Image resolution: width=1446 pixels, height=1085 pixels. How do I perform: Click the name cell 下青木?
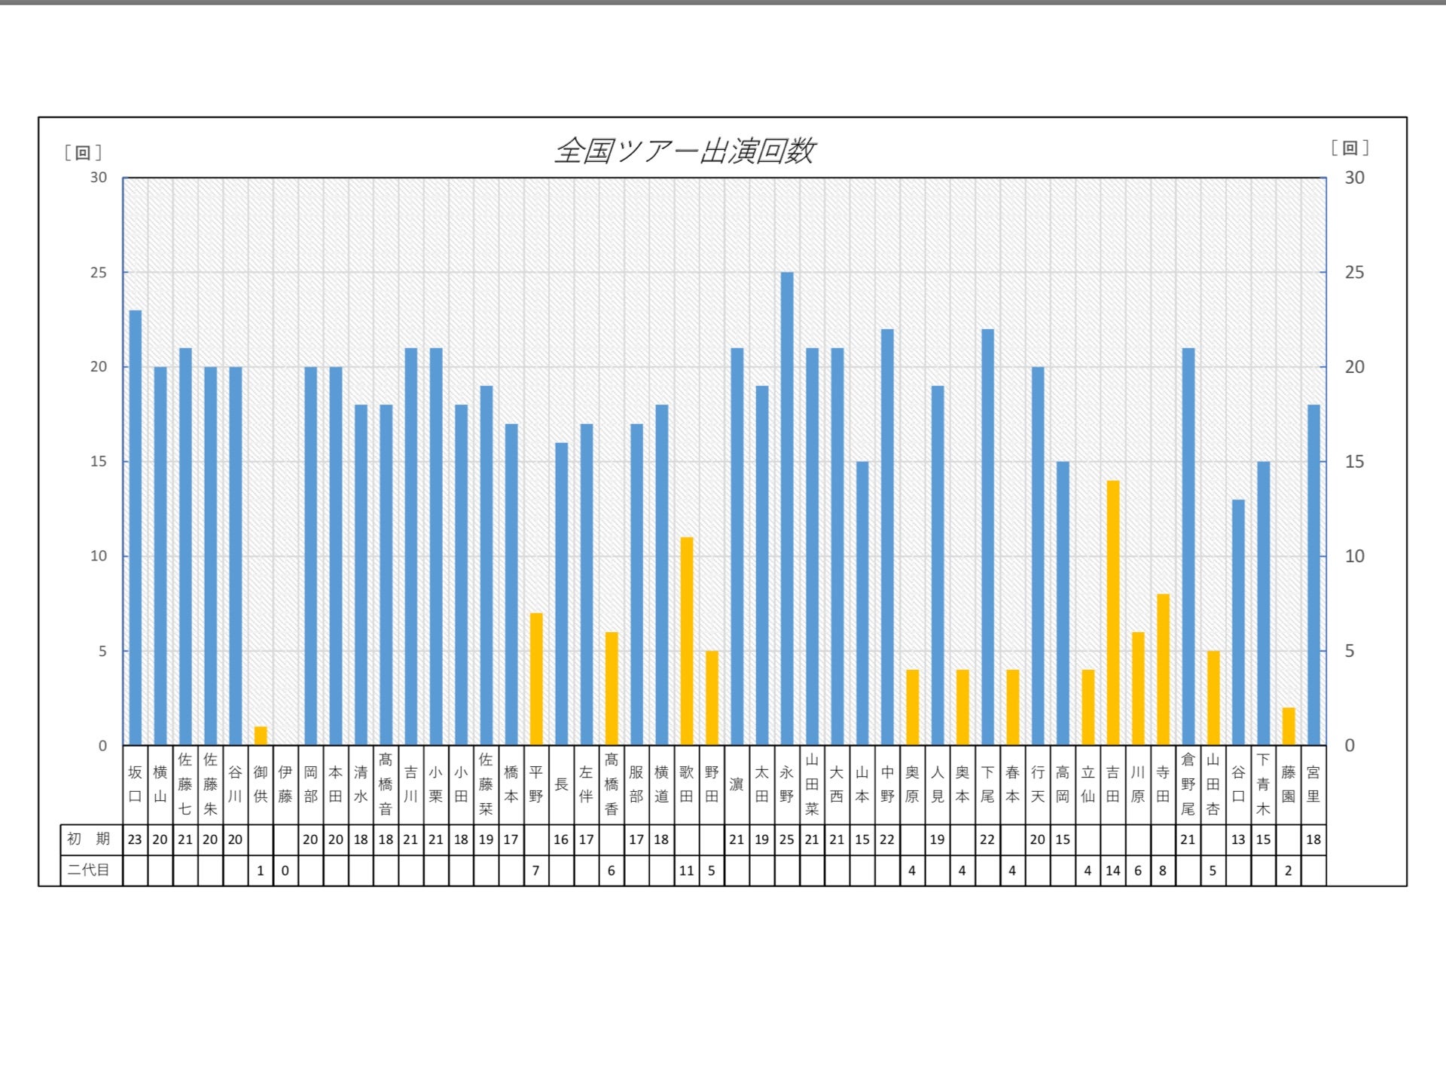[1263, 784]
